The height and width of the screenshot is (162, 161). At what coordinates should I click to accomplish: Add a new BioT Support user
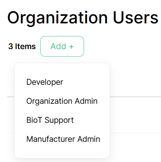50,120
